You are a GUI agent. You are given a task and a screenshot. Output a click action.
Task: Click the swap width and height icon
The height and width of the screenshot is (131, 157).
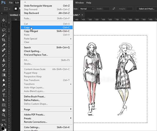(x=114, y=9)
